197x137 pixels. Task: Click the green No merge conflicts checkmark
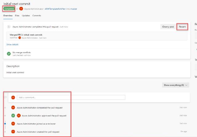click(9, 54)
